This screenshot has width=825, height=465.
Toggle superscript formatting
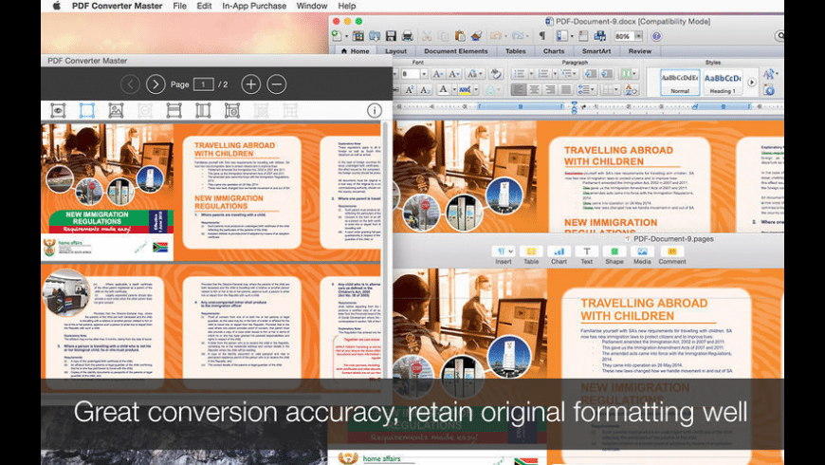point(410,90)
